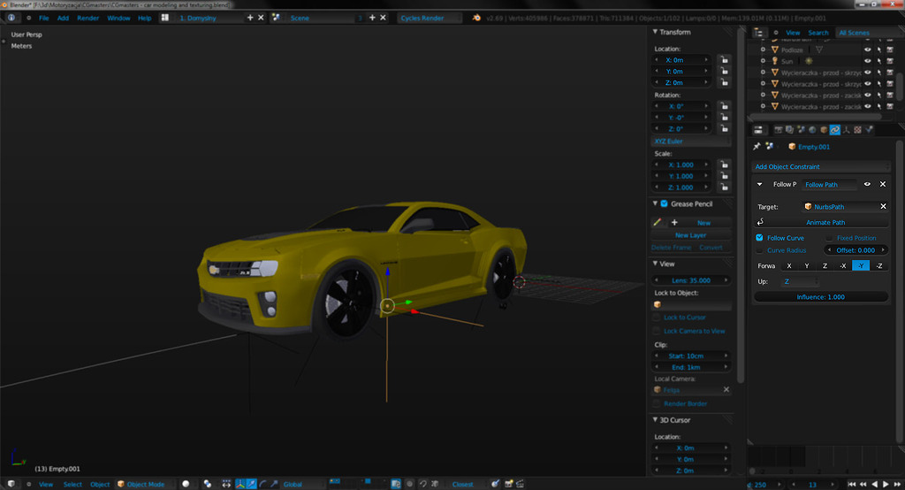Viewport: 905px width, 490px height.
Task: Toggle the Grease Pencil panel checkbox
Action: (665, 203)
